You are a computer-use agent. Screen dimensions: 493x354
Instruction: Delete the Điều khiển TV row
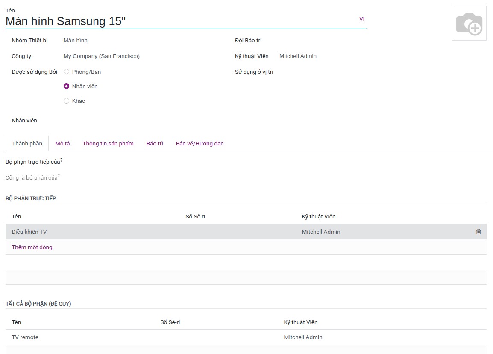coord(478,232)
